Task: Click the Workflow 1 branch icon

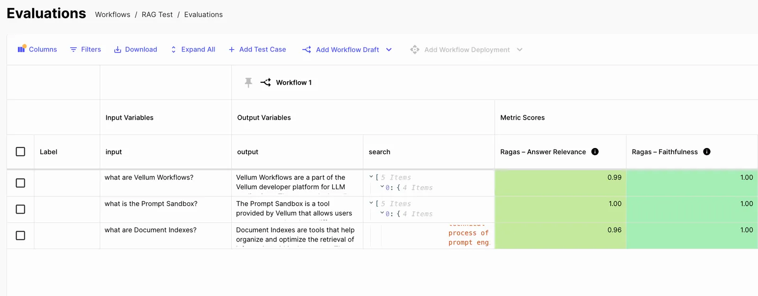Action: [x=266, y=82]
